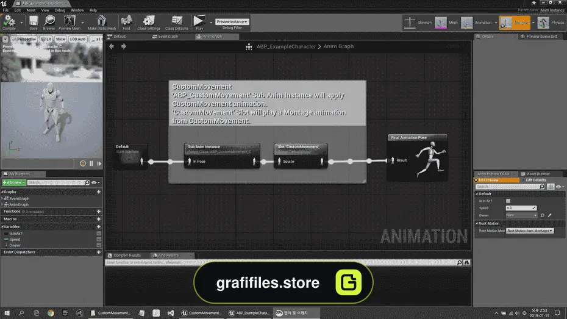Toggle the 'Is in Air?' checkbox
The height and width of the screenshot is (319, 567).
pyautogui.click(x=508, y=201)
